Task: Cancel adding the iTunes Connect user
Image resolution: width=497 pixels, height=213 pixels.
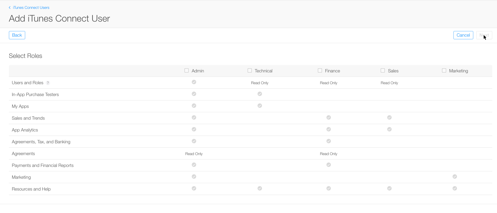Action: [x=463, y=35]
